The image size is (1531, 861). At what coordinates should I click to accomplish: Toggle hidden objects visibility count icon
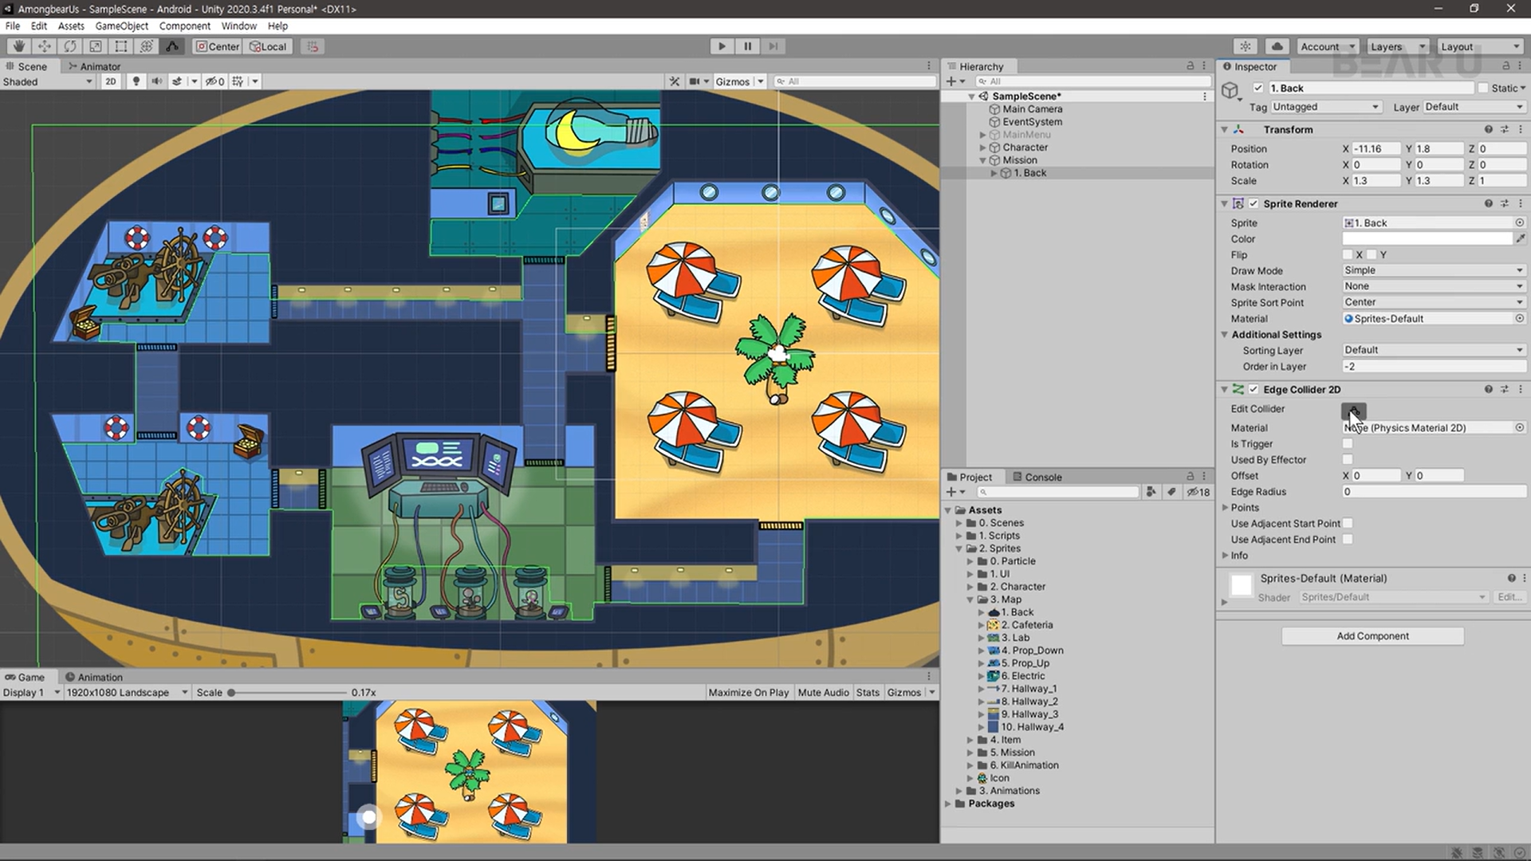point(214,81)
